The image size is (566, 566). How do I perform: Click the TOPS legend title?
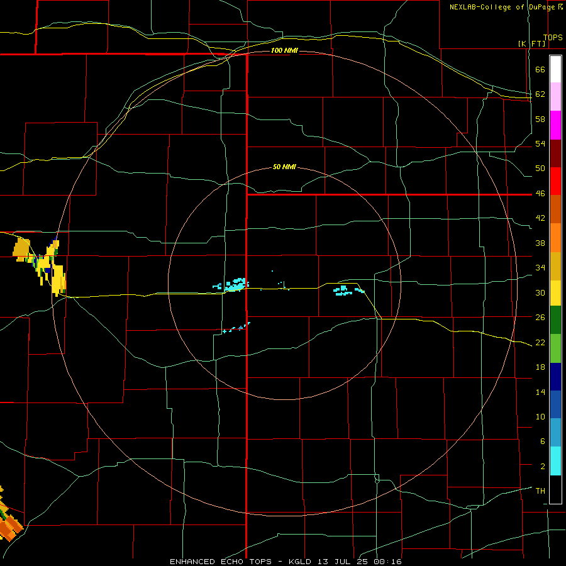click(x=553, y=38)
